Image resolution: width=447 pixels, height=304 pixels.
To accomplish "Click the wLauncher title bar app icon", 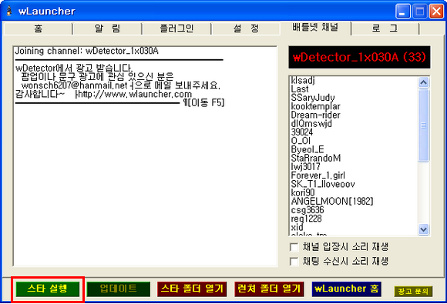I will [x=9, y=11].
